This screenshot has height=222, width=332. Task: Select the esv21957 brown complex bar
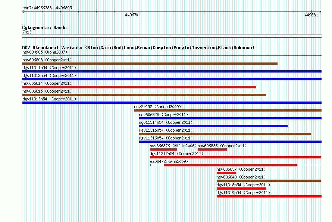[228, 110]
